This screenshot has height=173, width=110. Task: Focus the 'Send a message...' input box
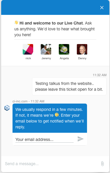coord(52,164)
